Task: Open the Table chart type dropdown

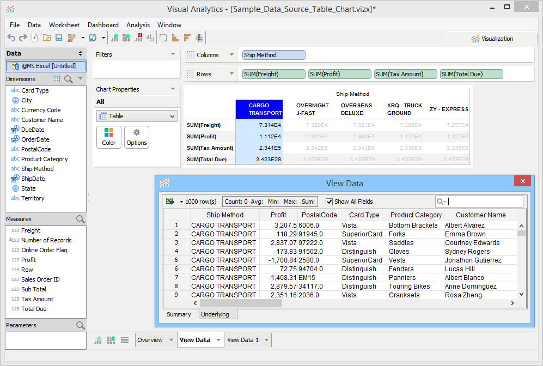Action: click(173, 116)
